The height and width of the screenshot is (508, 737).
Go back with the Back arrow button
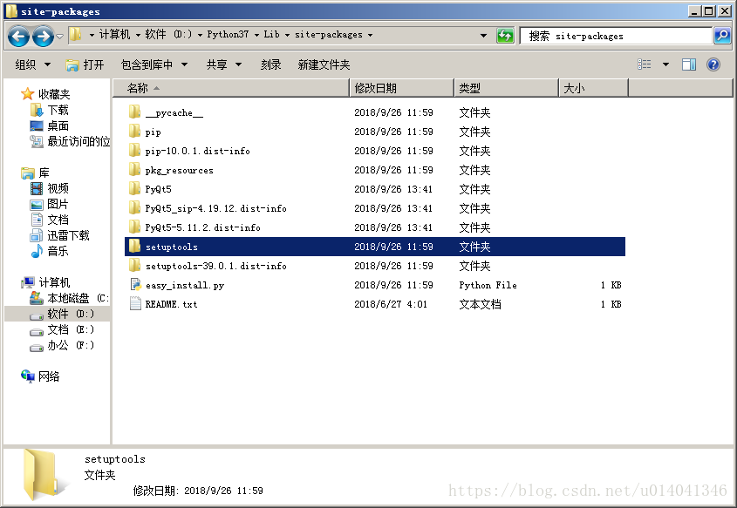coord(19,36)
